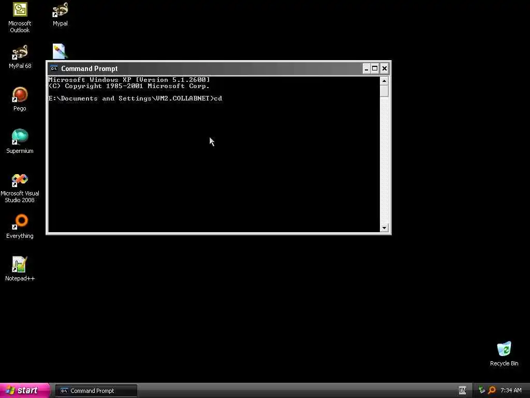Select the Microsoft Visual Studio 2008 icon
The image size is (530, 398).
point(20,188)
